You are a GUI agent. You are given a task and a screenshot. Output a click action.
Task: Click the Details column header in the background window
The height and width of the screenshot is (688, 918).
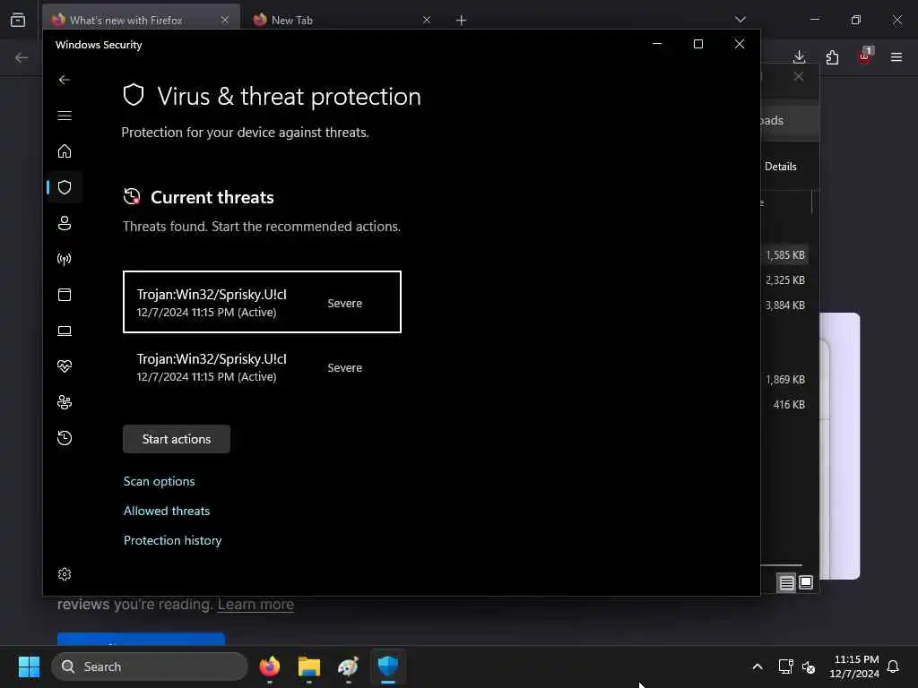781,167
